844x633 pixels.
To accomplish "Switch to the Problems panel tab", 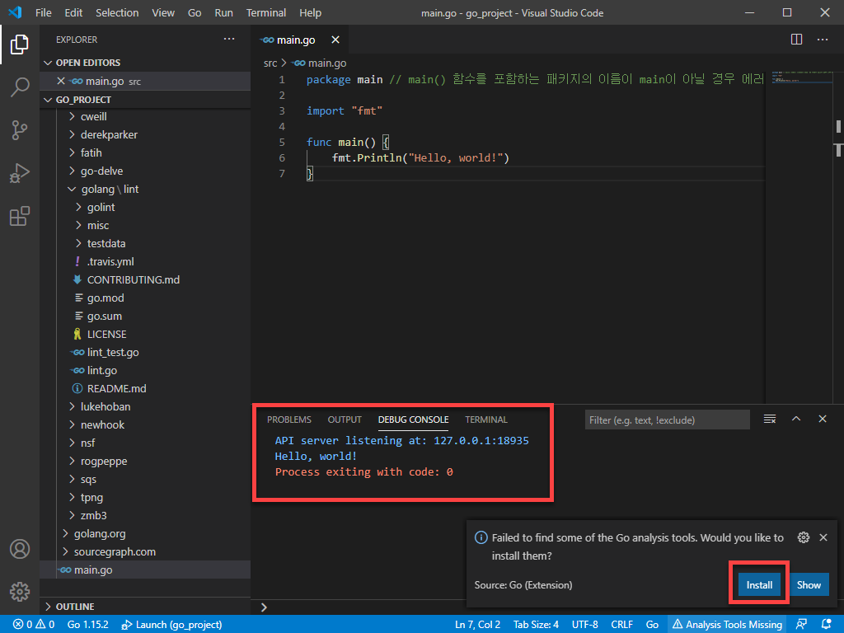I will [289, 420].
